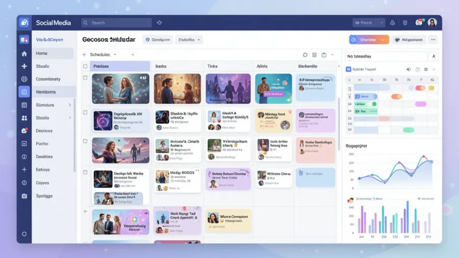Screen dimensions: 459x258
Task: Open the Prsmk dropdown in the top bar
Action: pyautogui.click(x=369, y=22)
